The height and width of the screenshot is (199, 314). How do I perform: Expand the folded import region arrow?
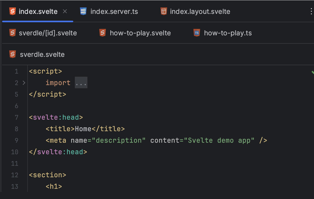[x=24, y=83]
